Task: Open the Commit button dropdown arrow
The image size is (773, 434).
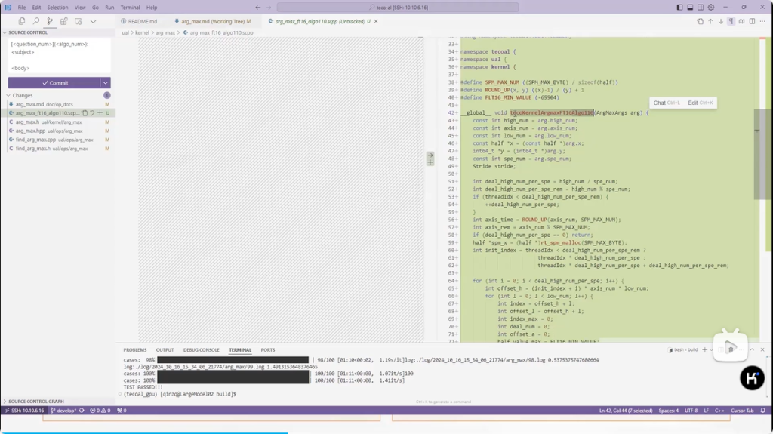Action: 106,83
